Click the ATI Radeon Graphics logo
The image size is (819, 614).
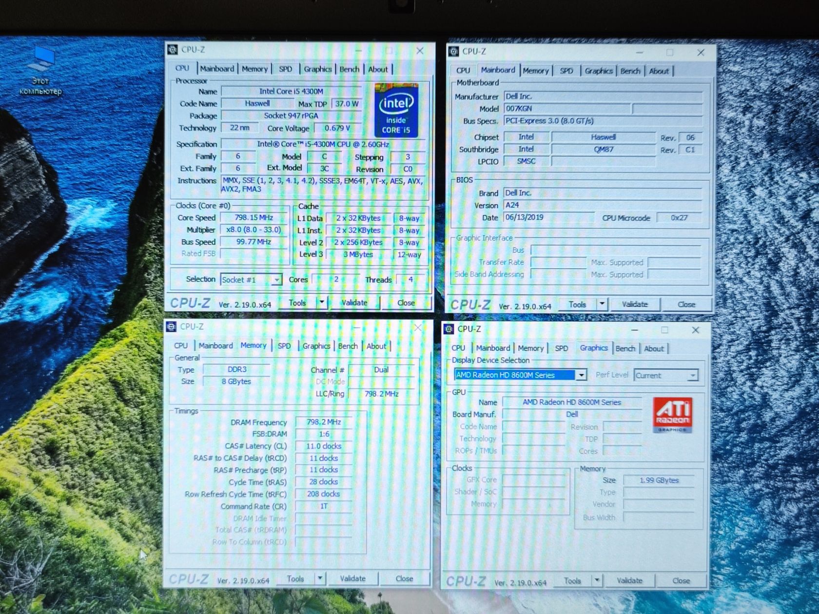672,415
